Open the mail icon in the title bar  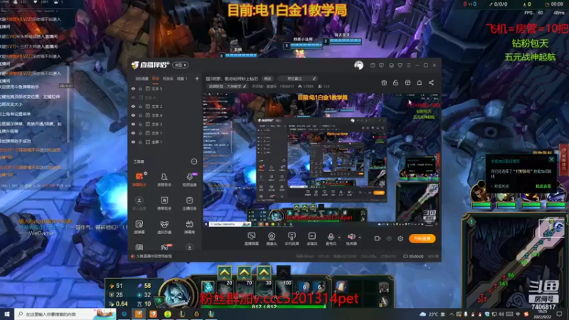tap(373, 65)
